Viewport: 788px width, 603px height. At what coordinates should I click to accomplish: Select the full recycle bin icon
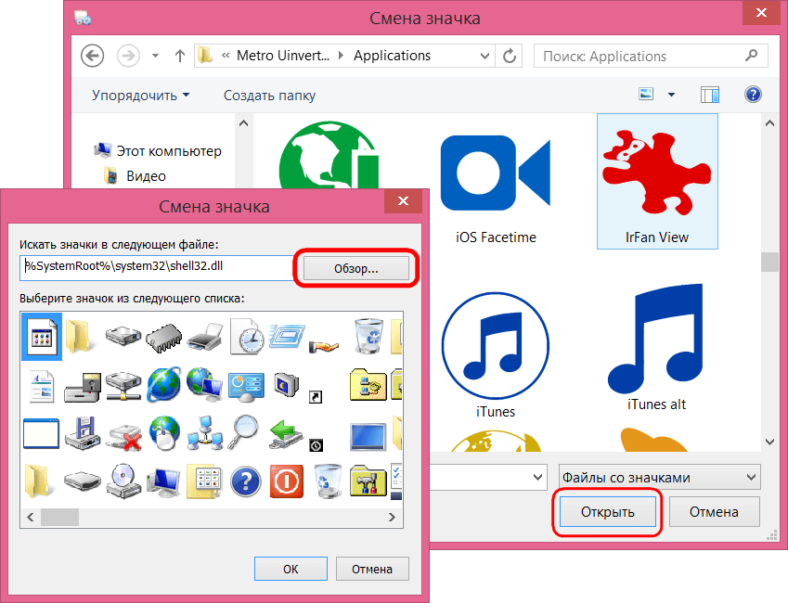point(368,336)
